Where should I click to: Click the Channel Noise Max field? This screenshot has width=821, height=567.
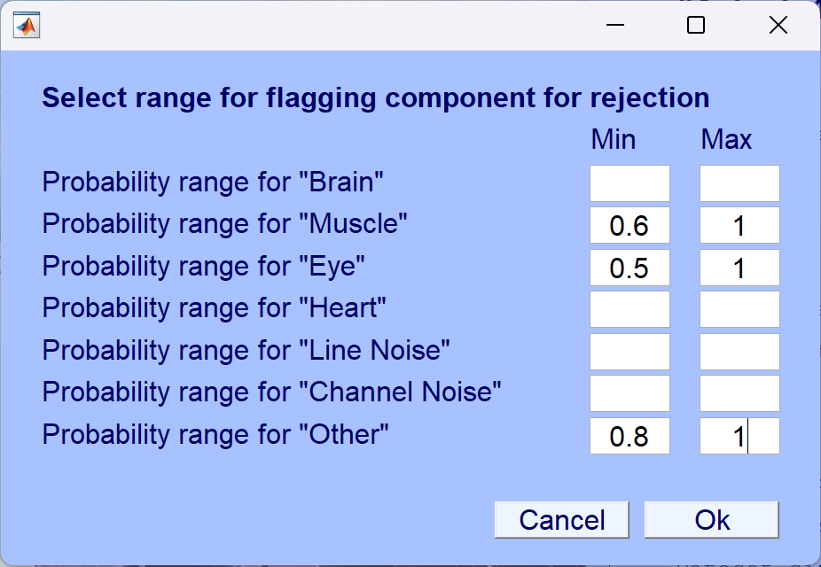pyautogui.click(x=739, y=393)
